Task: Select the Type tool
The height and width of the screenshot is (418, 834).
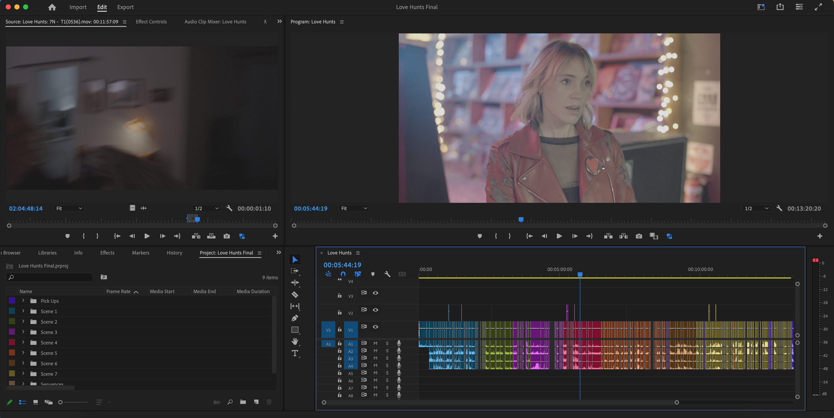Action: pyautogui.click(x=295, y=353)
